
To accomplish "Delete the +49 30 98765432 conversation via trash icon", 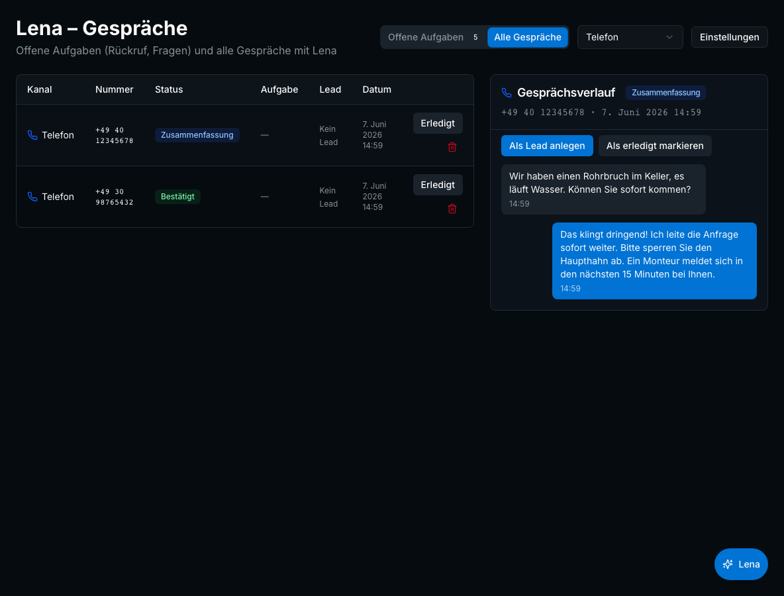I will pyautogui.click(x=452, y=209).
